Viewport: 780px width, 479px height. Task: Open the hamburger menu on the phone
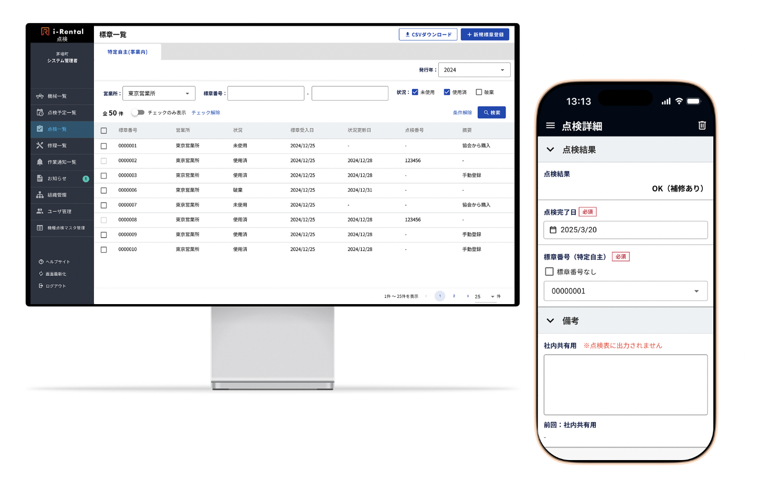coord(550,126)
